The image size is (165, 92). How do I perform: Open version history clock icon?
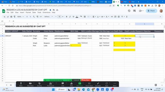point(129,11)
